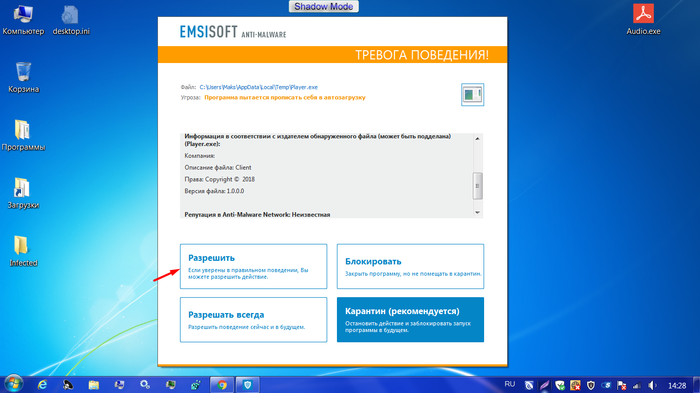Open Action Center flag tray icon
The width and height of the screenshot is (700, 393).
click(622, 385)
